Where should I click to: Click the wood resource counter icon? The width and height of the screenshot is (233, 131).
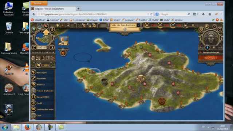[x=147, y=25]
